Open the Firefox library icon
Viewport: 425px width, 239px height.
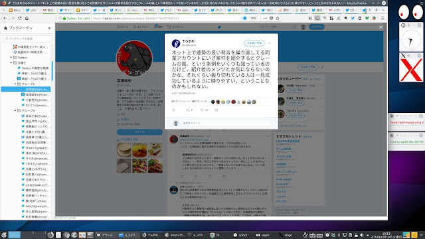coord(310,18)
